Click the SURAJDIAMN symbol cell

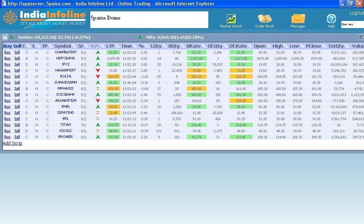click(x=66, y=82)
